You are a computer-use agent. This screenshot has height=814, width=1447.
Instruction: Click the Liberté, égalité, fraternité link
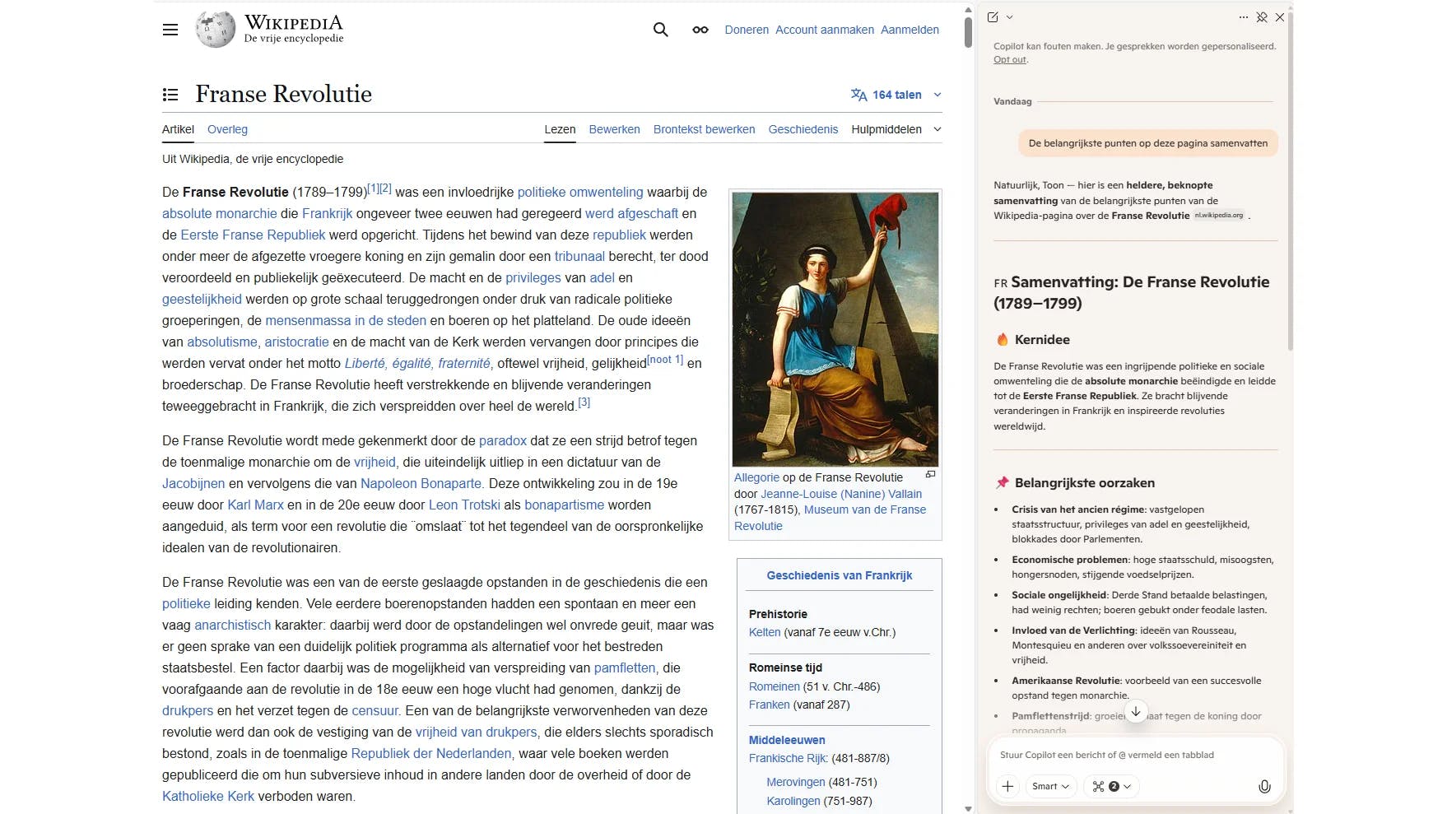[417, 363]
